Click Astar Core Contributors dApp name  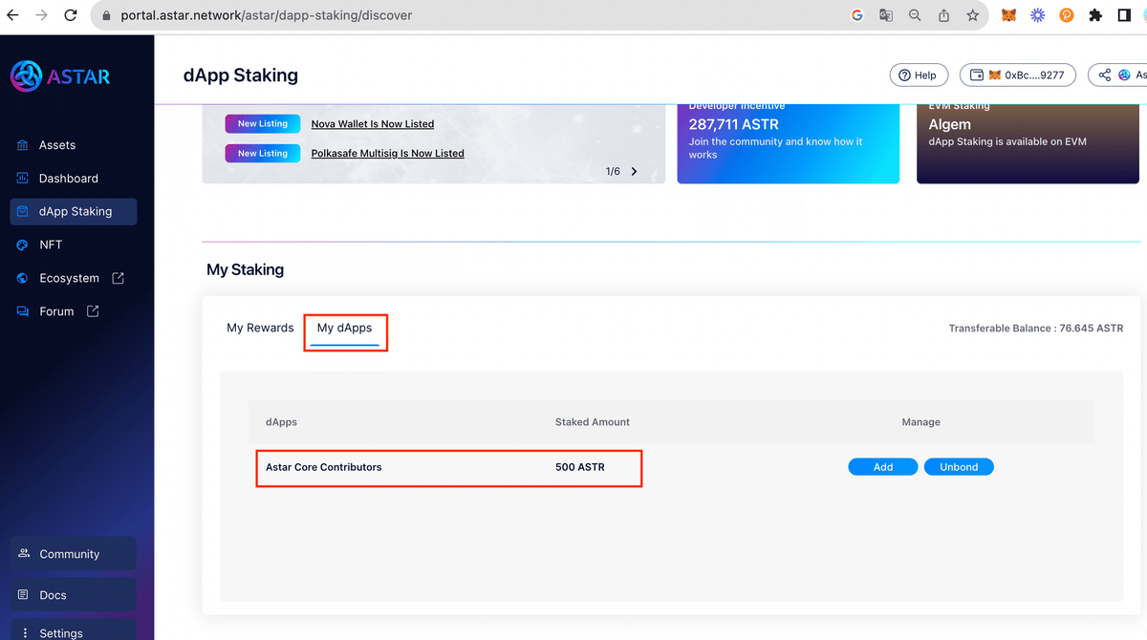coord(324,467)
